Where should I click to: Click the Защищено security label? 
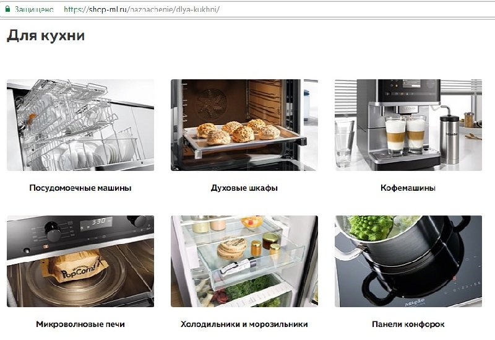tap(34, 9)
